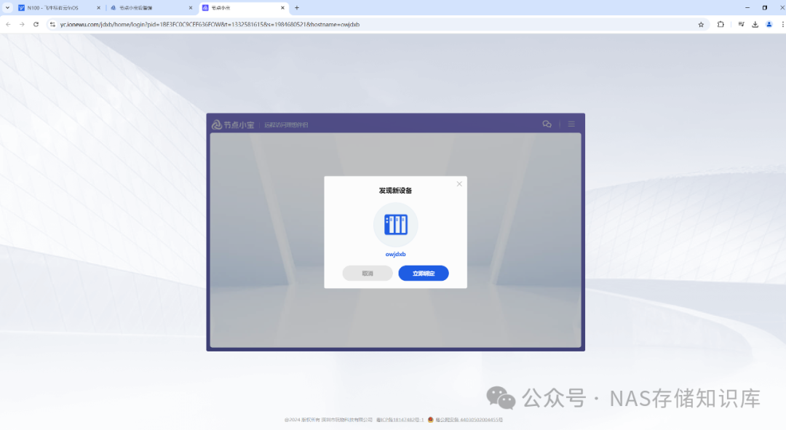
Task: Open the Chrome three-dot menu
Action: (x=782, y=24)
